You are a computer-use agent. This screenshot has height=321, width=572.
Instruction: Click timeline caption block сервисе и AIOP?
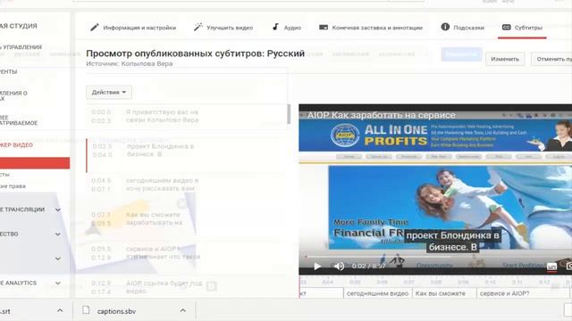point(522,293)
